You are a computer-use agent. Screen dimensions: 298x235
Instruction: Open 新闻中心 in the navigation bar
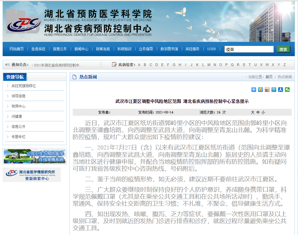(x=81, y=49)
